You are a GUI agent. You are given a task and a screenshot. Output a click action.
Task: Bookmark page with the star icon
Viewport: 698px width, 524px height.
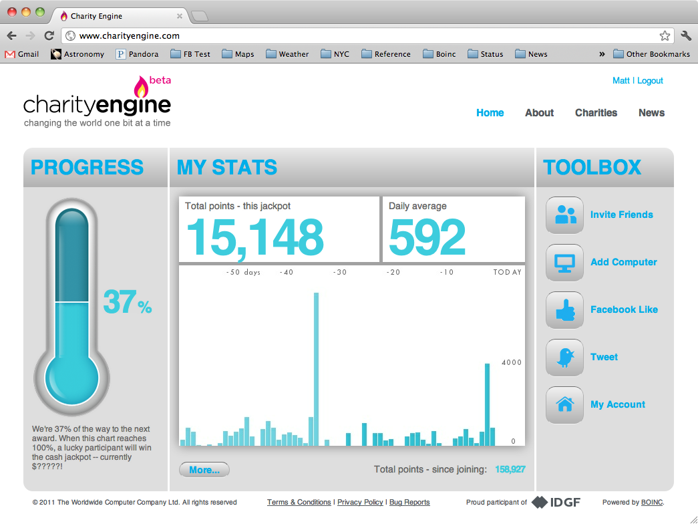click(665, 35)
